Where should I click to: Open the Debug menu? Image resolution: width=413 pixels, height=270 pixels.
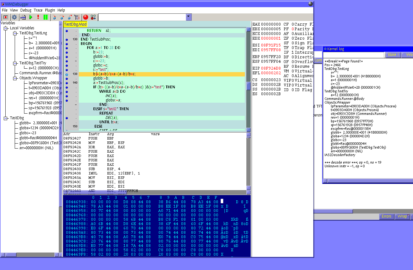(26, 10)
